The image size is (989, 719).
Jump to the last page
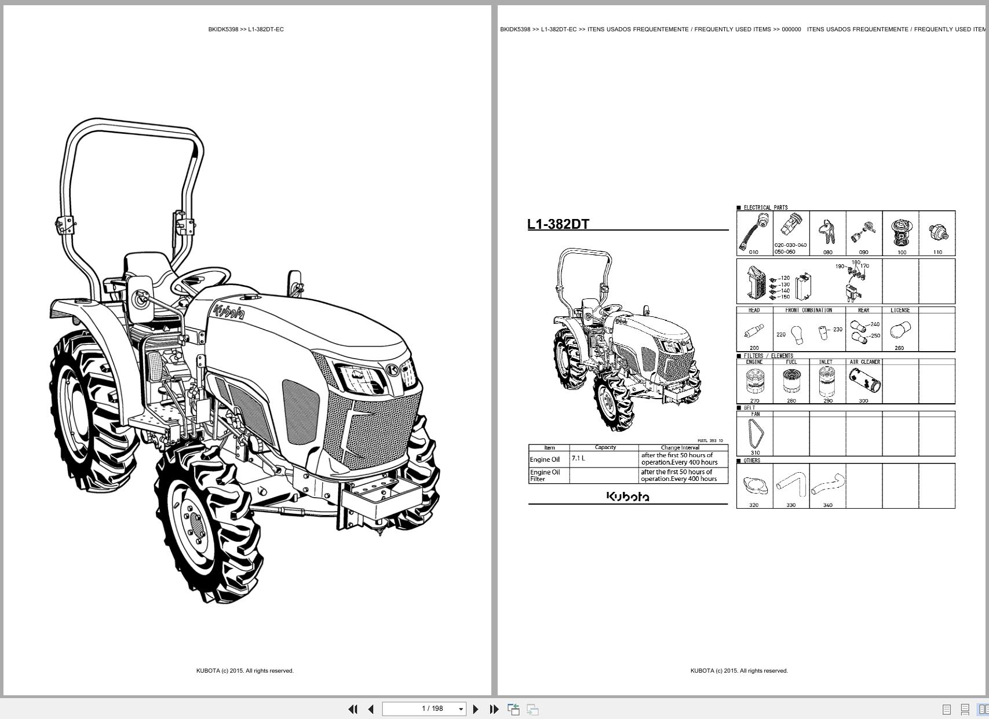click(x=494, y=709)
